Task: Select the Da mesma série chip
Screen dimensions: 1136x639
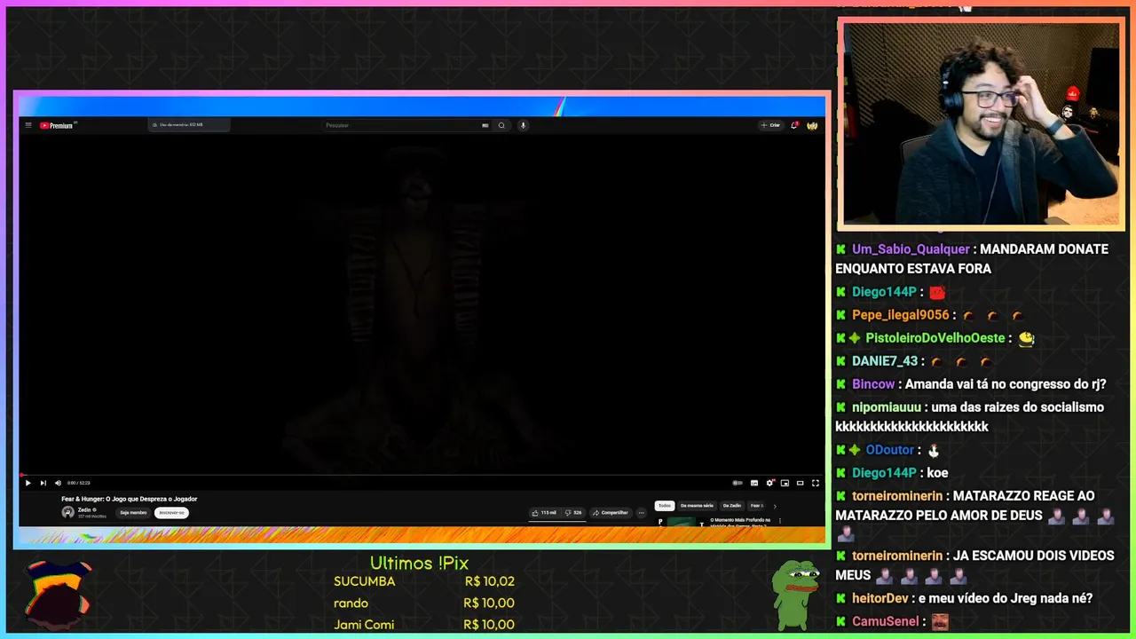Action: (x=697, y=506)
